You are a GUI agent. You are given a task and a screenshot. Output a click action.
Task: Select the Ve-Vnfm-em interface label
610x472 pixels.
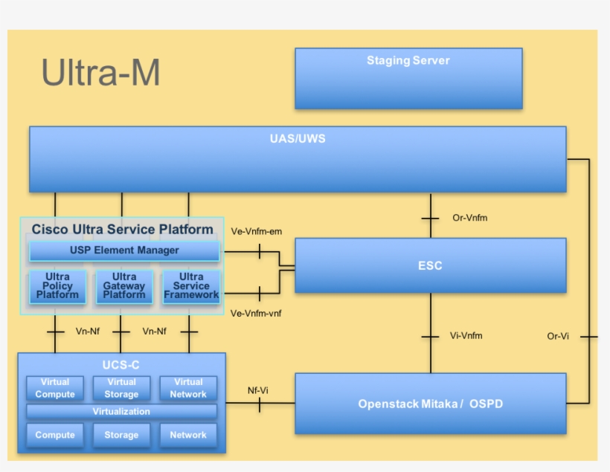tap(257, 231)
